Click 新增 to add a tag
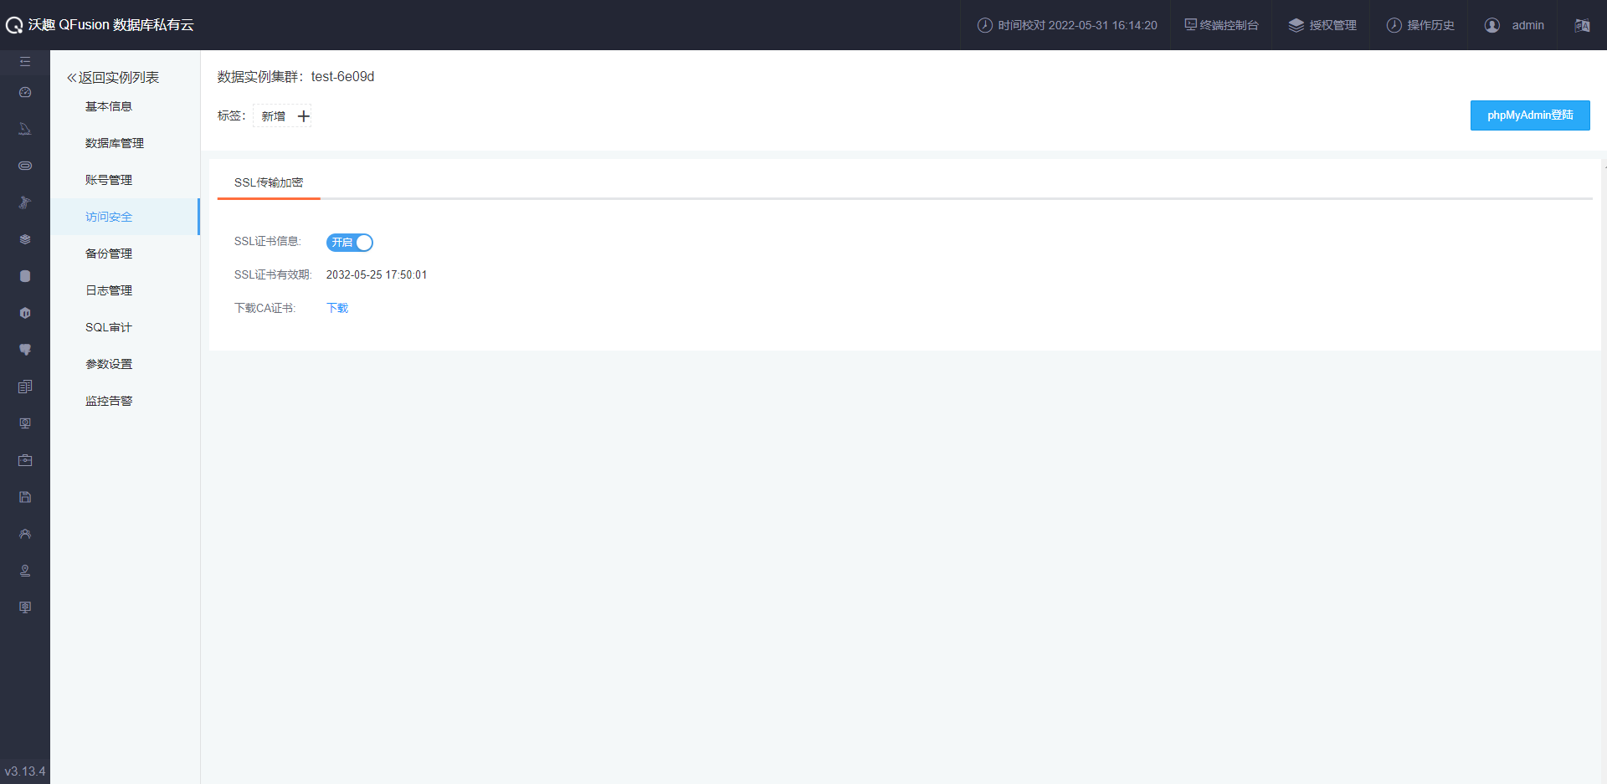 pyautogui.click(x=274, y=116)
